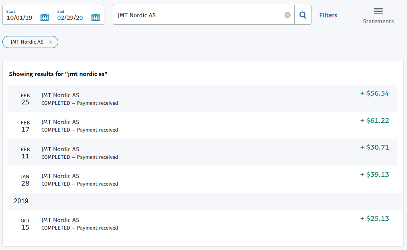Image resolution: width=407 pixels, height=250 pixels.
Task: Open the Start date calendar picker
Action: 45,17
